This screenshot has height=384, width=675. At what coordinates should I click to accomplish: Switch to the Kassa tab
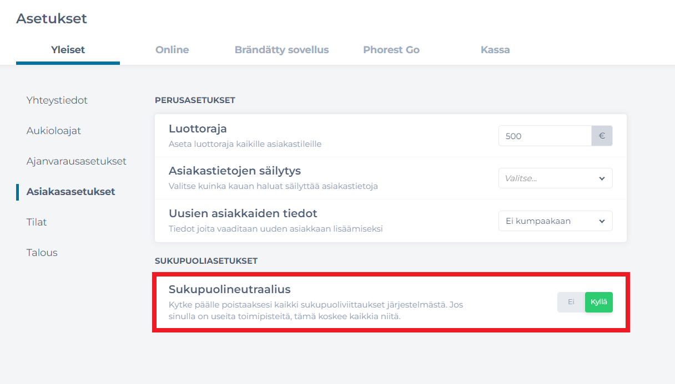495,49
